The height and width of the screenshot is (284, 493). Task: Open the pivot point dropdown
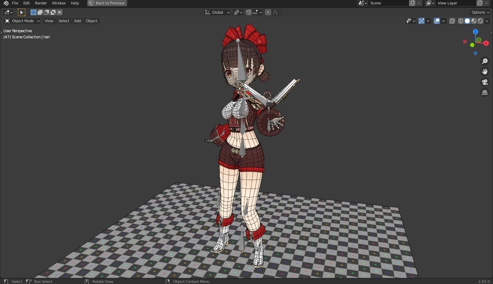238,12
